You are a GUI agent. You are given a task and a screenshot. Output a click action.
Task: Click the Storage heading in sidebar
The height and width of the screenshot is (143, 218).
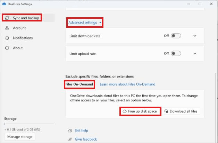pyautogui.click(x=10, y=119)
